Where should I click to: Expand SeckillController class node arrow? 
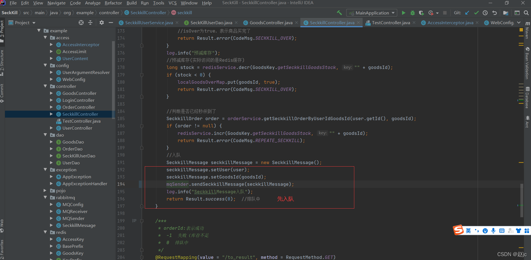point(51,114)
